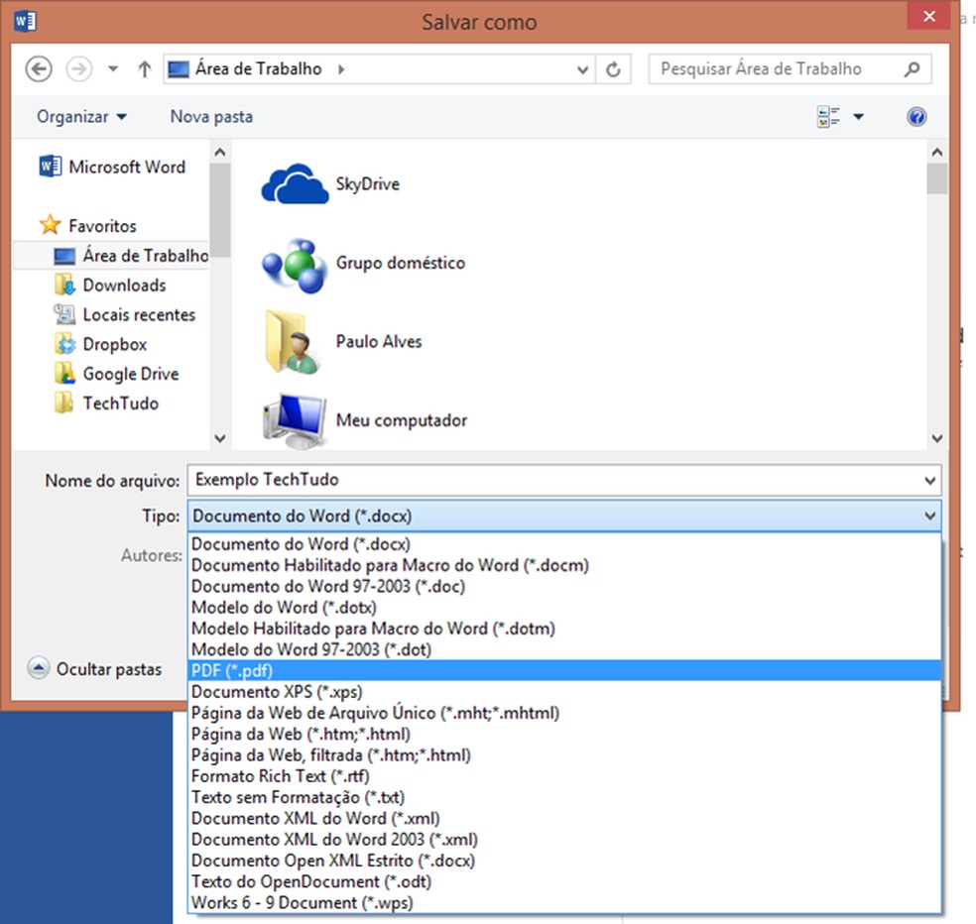Expand the Organizar dropdown menu
The width and height of the screenshot is (976, 924).
click(x=82, y=117)
